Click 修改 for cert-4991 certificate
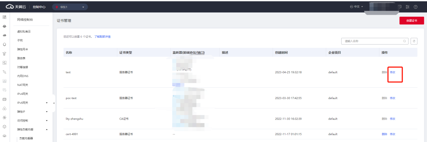The image size is (427, 142). click(392, 134)
